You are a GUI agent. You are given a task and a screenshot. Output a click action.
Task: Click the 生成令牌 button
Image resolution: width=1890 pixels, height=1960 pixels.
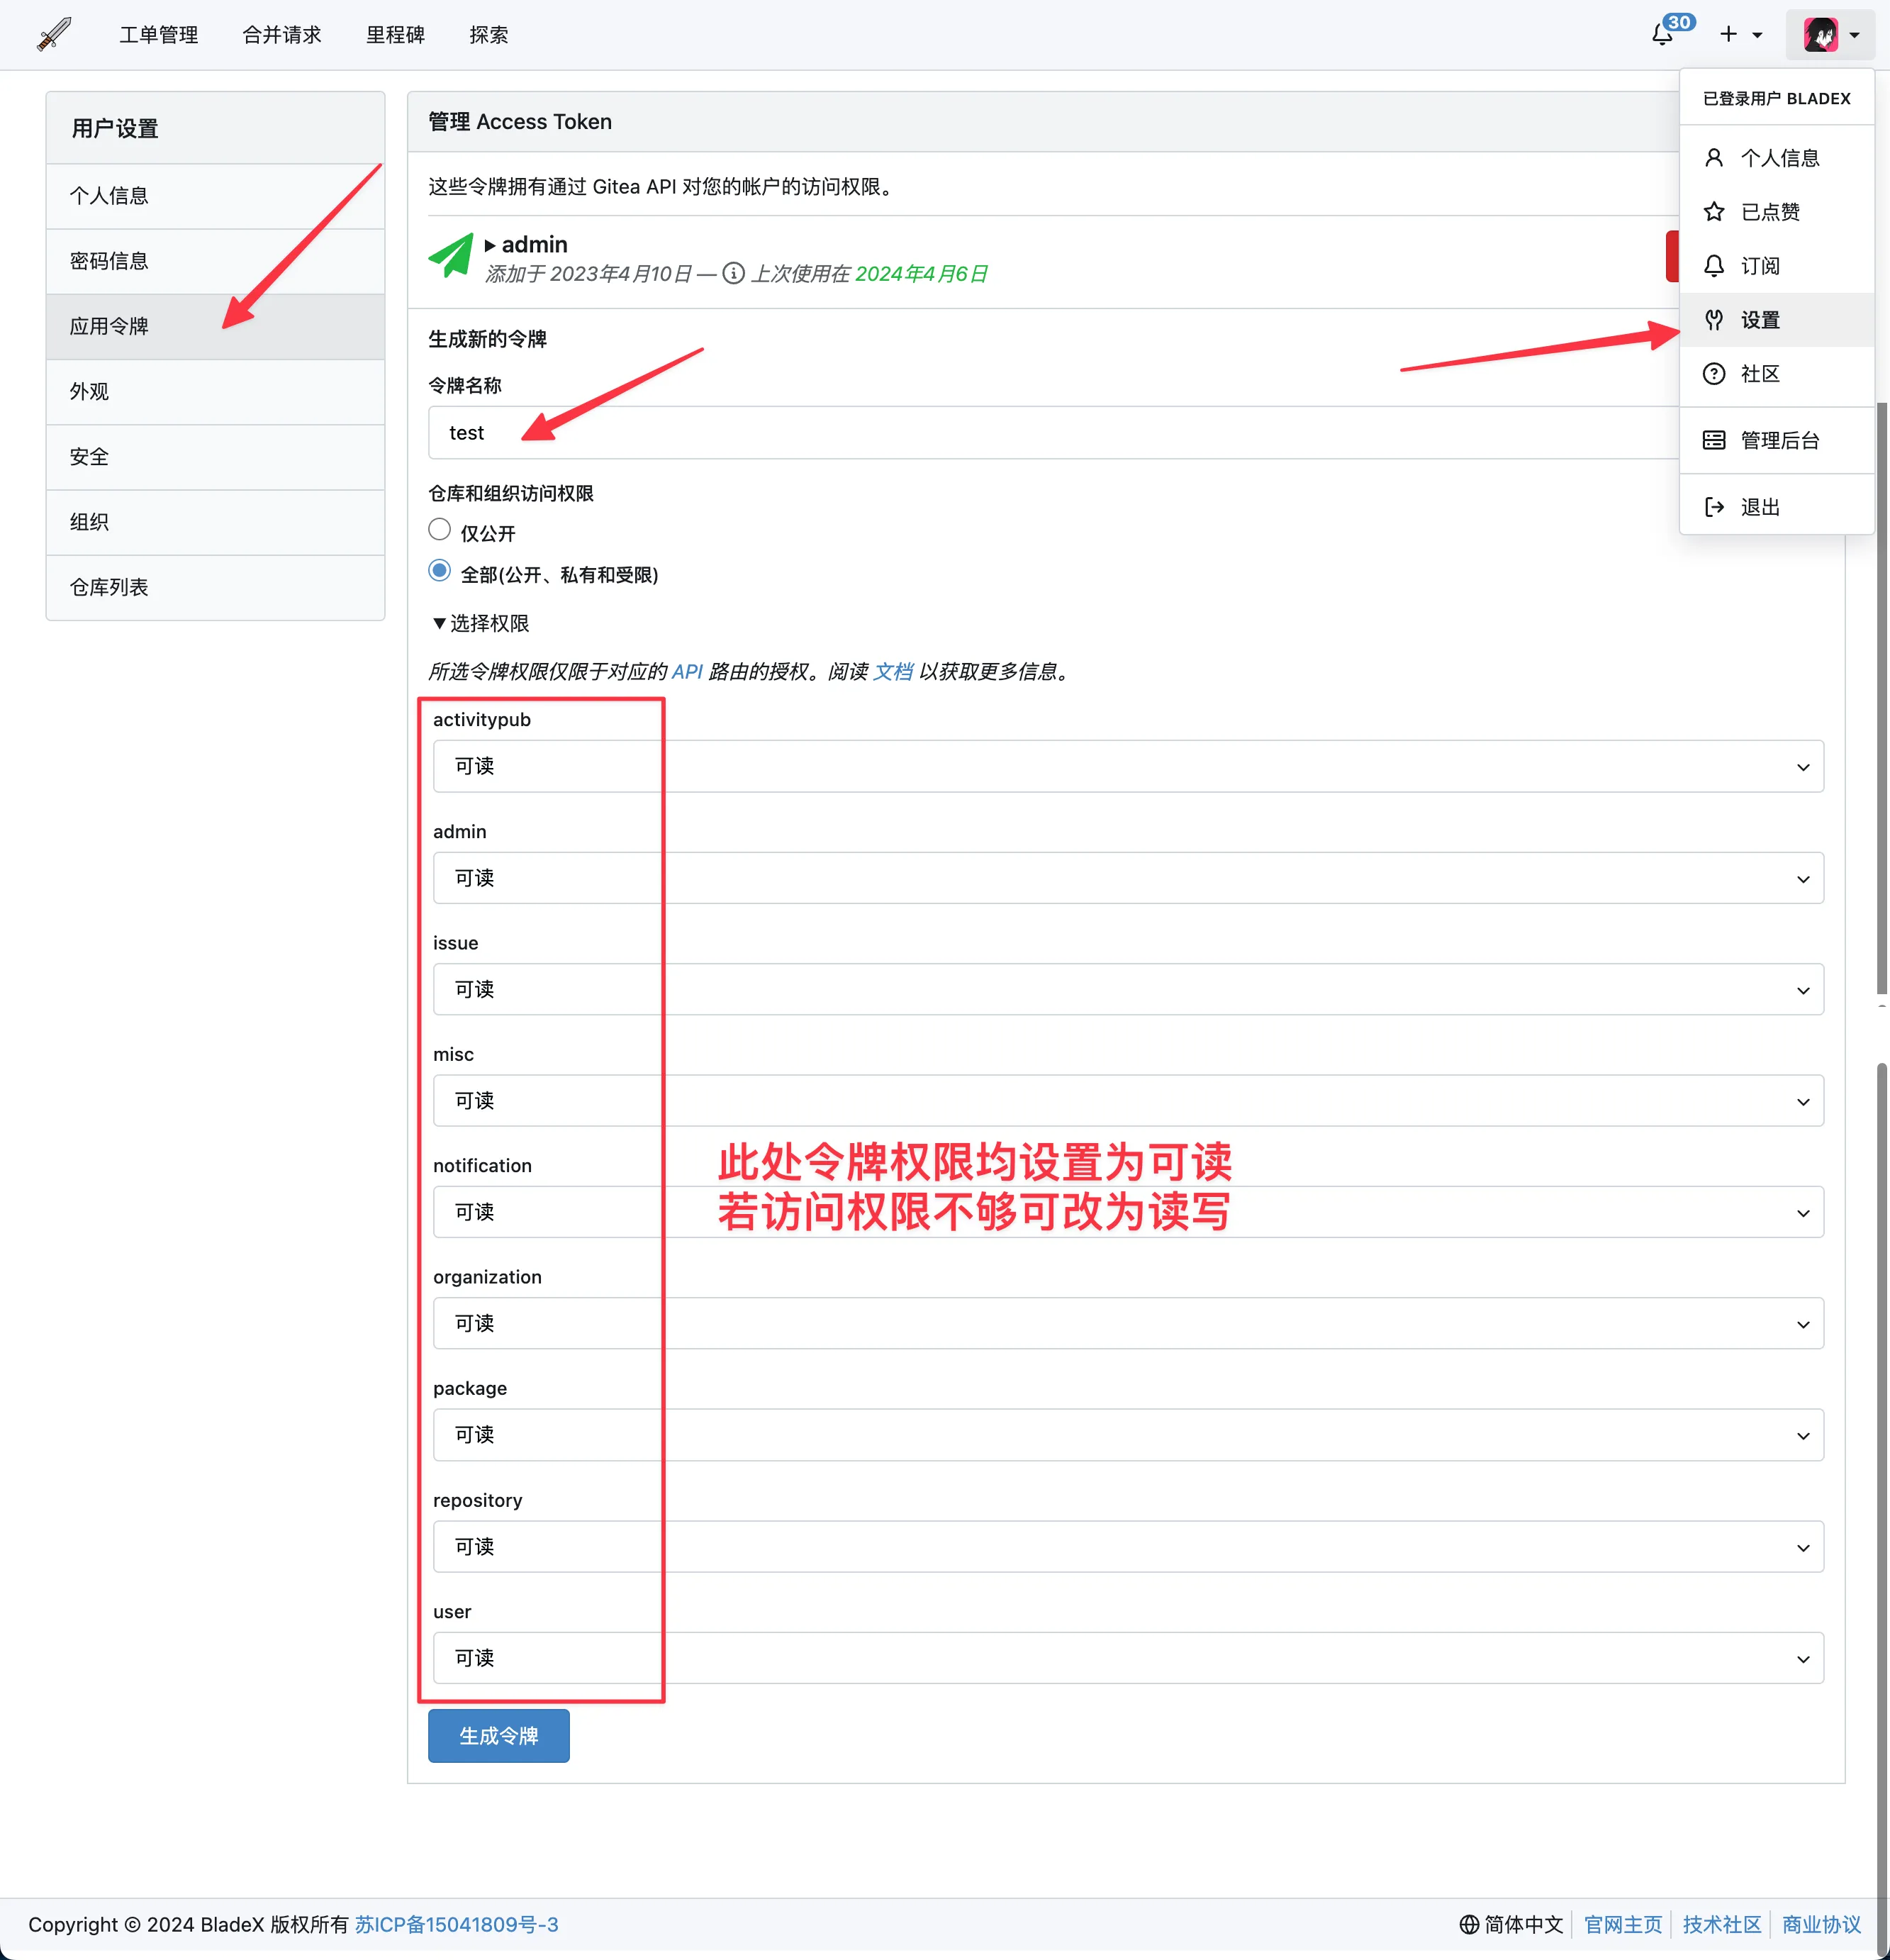point(498,1736)
